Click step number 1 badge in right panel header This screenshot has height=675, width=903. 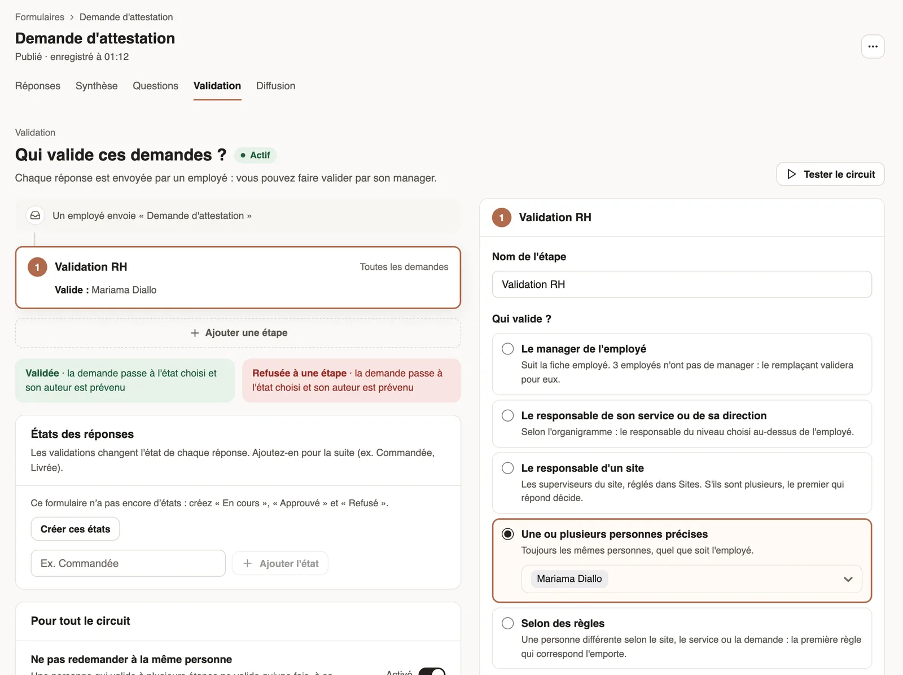tap(501, 217)
